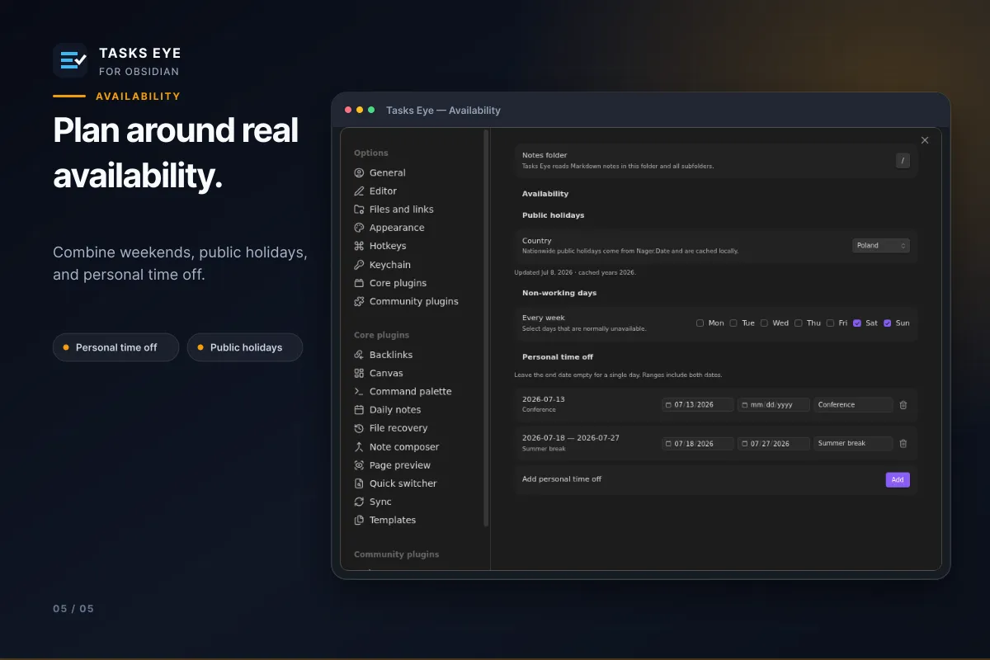Click the 'Non-working days' heading

(x=559, y=293)
